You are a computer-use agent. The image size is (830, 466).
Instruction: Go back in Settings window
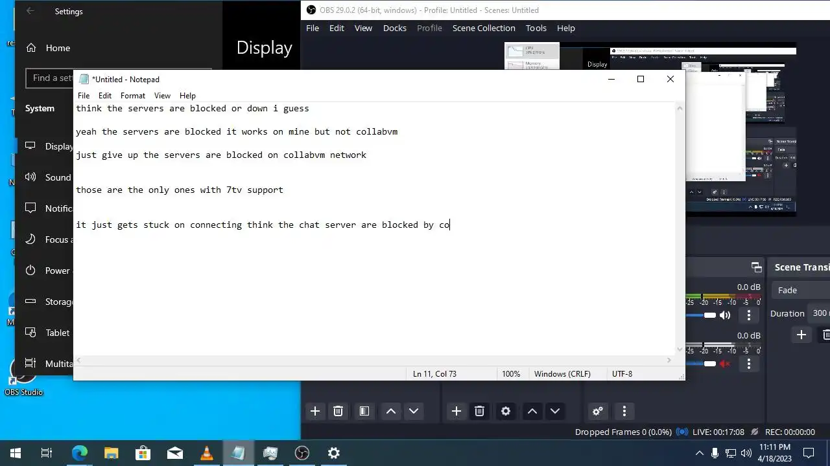[x=30, y=11]
